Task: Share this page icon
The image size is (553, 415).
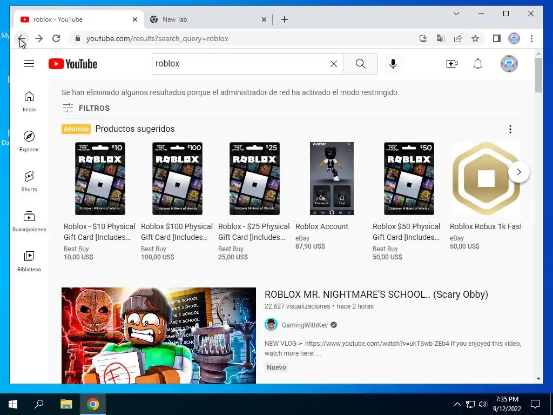Action: 458,38
